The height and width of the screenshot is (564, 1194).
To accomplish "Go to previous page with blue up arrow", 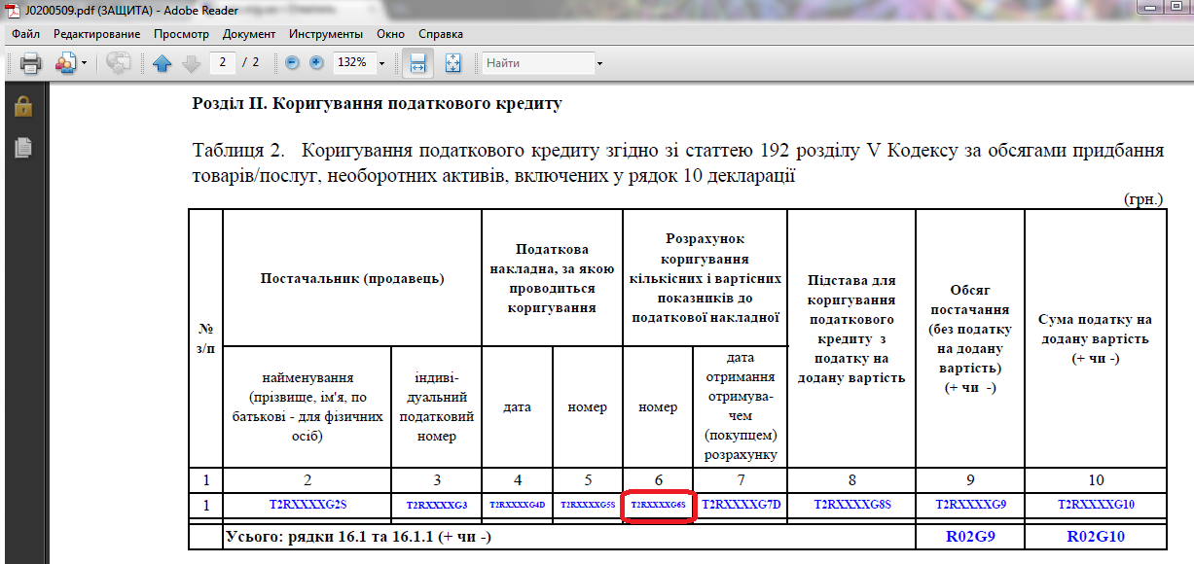I will [x=162, y=63].
